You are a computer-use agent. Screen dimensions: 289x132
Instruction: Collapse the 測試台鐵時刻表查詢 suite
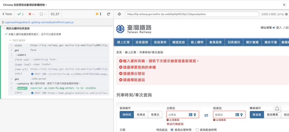coord(18,28)
